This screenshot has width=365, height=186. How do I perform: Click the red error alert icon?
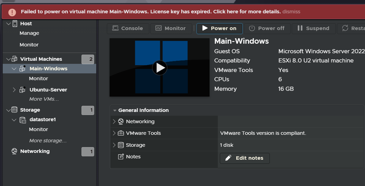pos(12,12)
